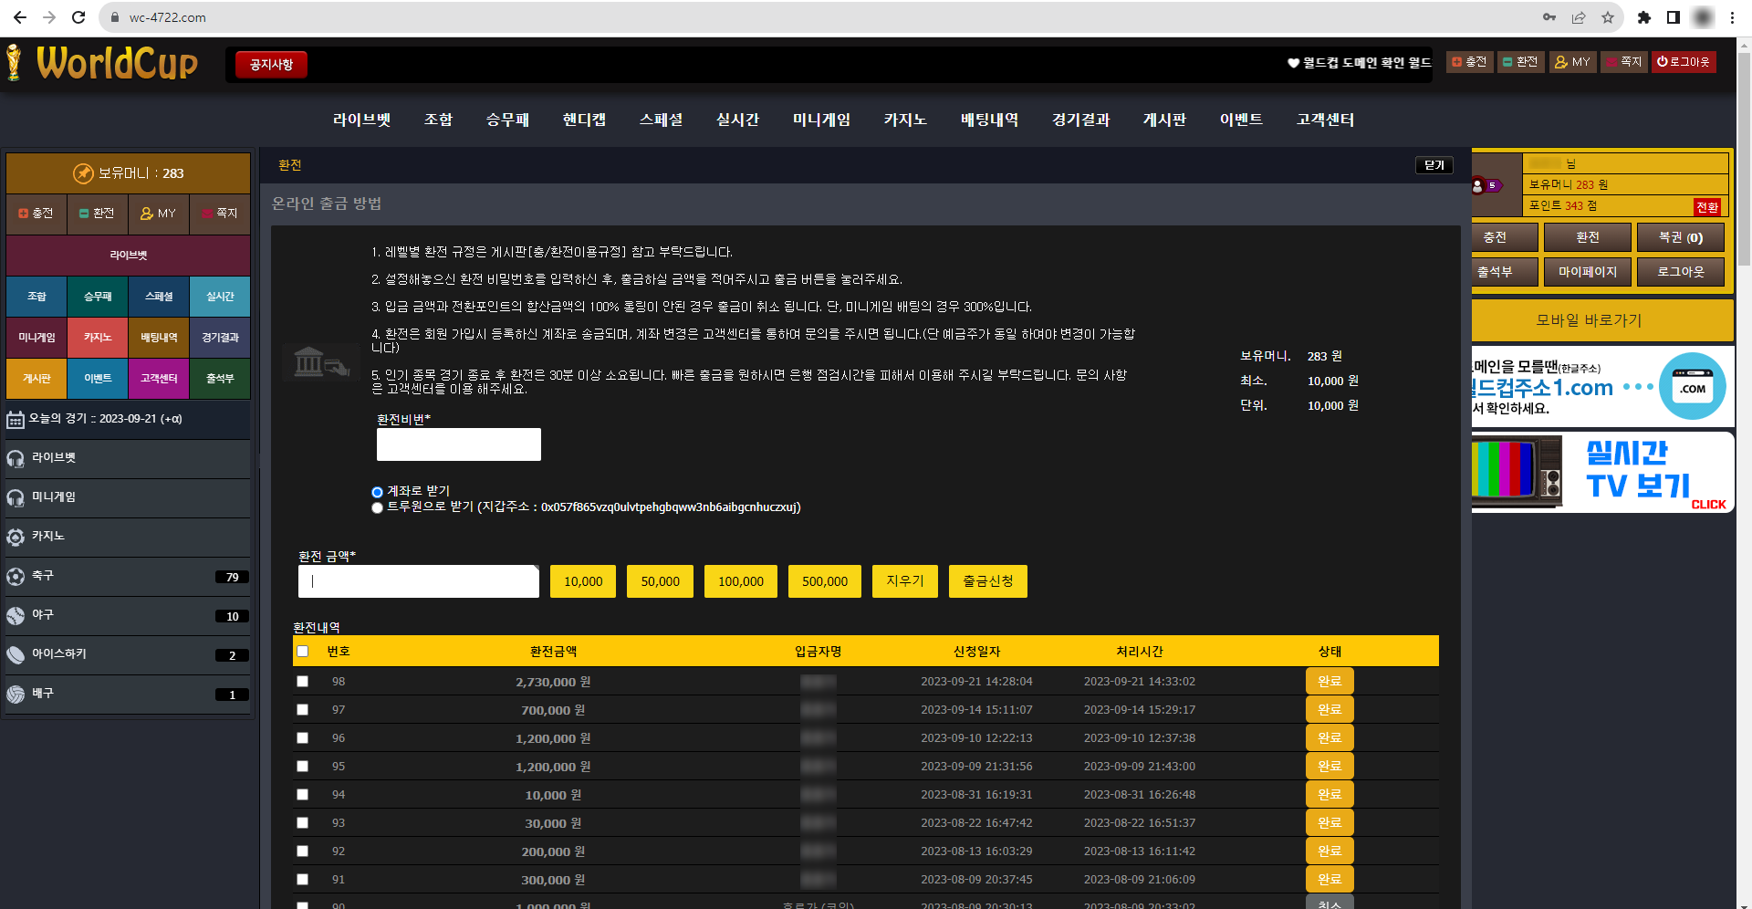Click the browser reload page icon
Screen dimensions: 1752x909
[x=78, y=17]
